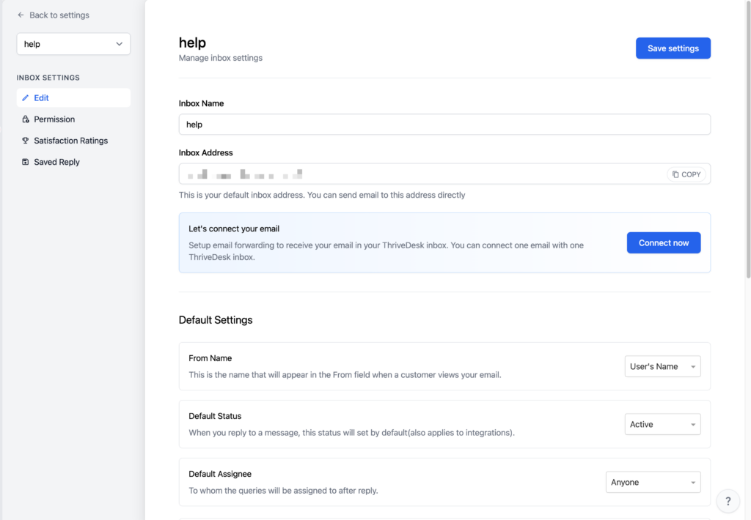Open the From Name dropdown showing User's Name
751x520 pixels.
[x=662, y=365]
